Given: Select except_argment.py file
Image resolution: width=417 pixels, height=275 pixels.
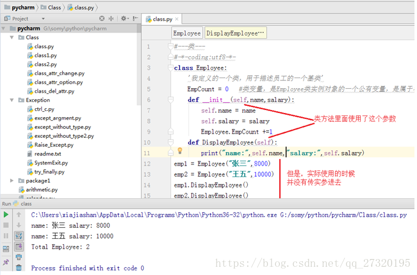Looking at the screenshot, I should click(x=54, y=118).
